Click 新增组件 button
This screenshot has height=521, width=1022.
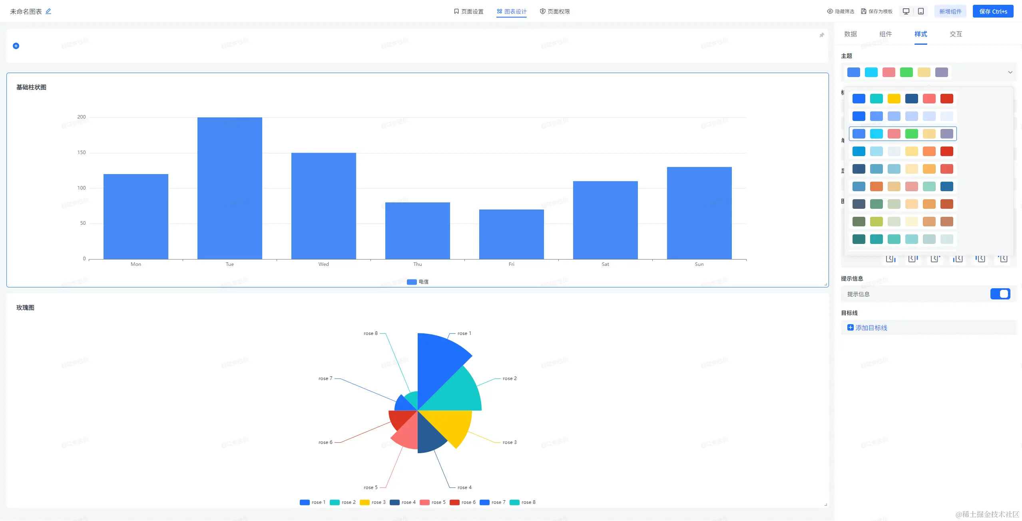(950, 11)
